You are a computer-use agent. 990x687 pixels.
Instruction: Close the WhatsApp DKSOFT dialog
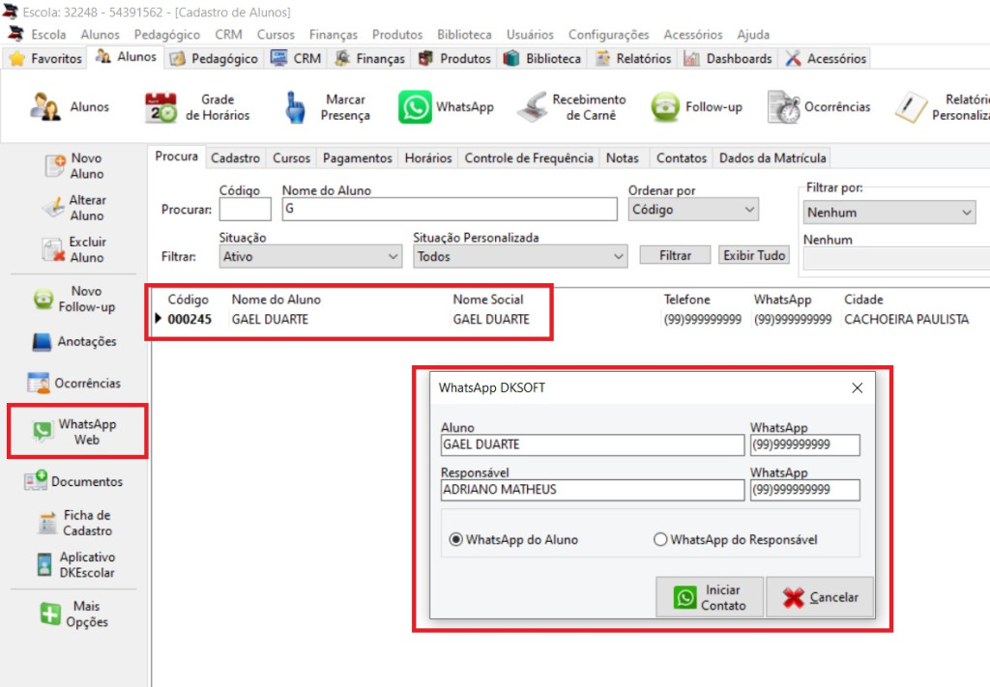pos(857,388)
